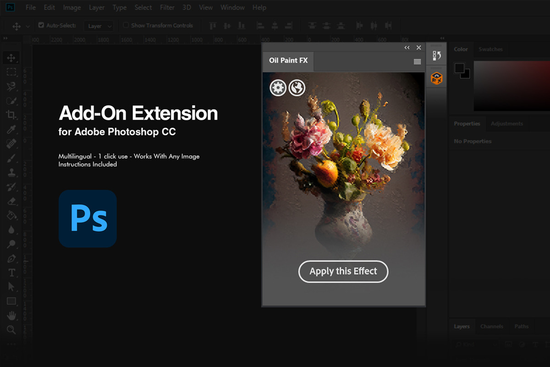This screenshot has width=550, height=367.
Task: Close the Oil Paint FX panel
Action: (418, 48)
